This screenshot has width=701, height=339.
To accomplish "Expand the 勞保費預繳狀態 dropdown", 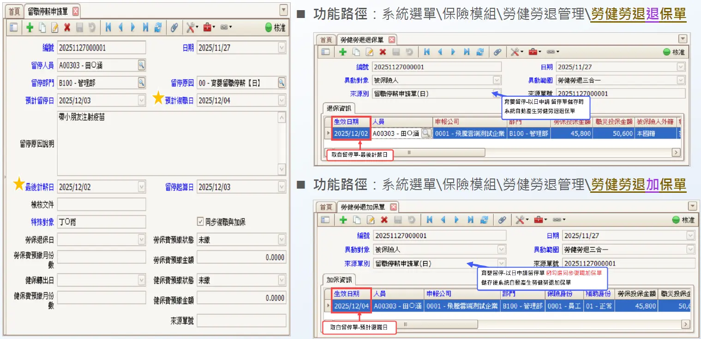I will [282, 240].
